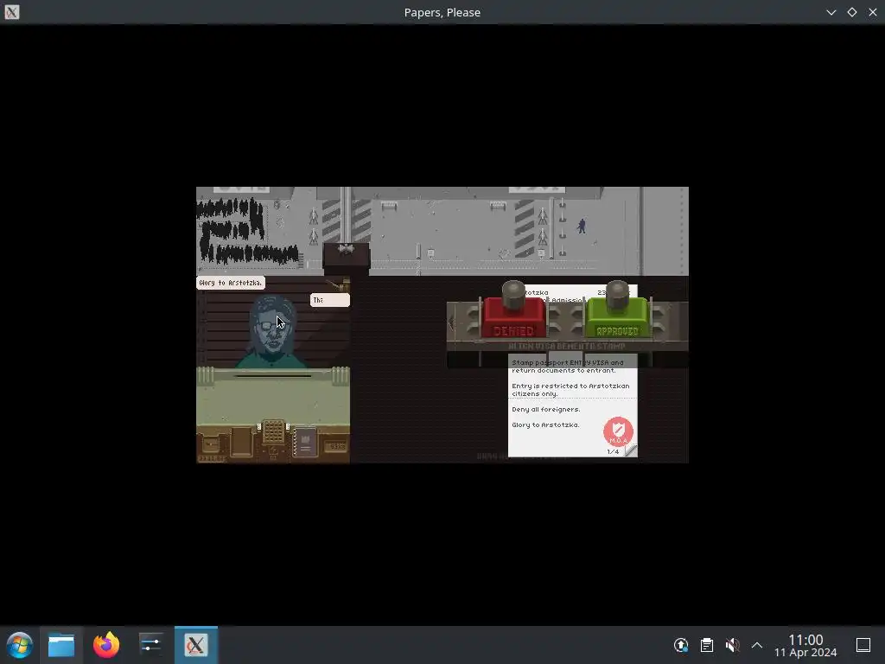Open the rulebook on the desk counter

(305, 442)
